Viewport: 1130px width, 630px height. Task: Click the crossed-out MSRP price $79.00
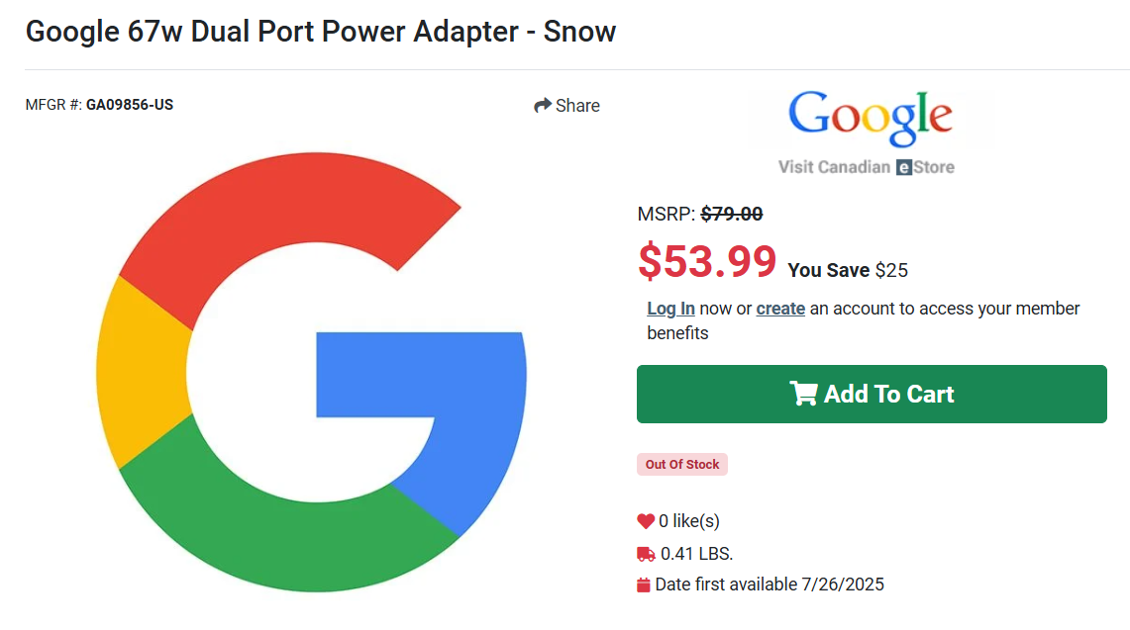(x=730, y=213)
